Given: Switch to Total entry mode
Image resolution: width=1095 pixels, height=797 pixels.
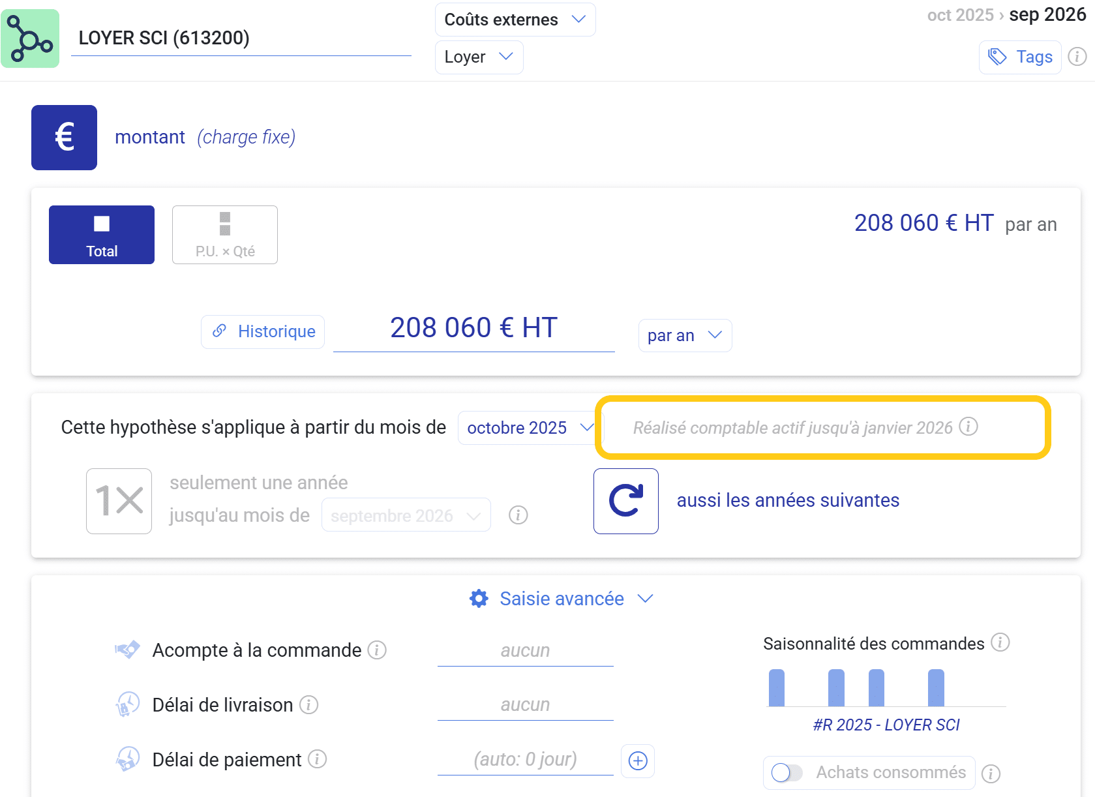Looking at the screenshot, I should coord(102,235).
